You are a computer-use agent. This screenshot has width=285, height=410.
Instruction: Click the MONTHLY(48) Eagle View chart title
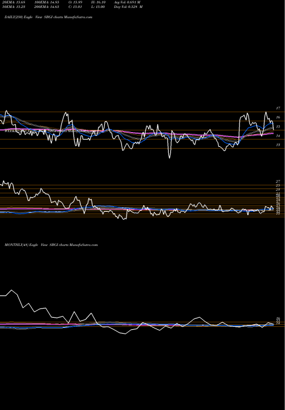(51, 245)
